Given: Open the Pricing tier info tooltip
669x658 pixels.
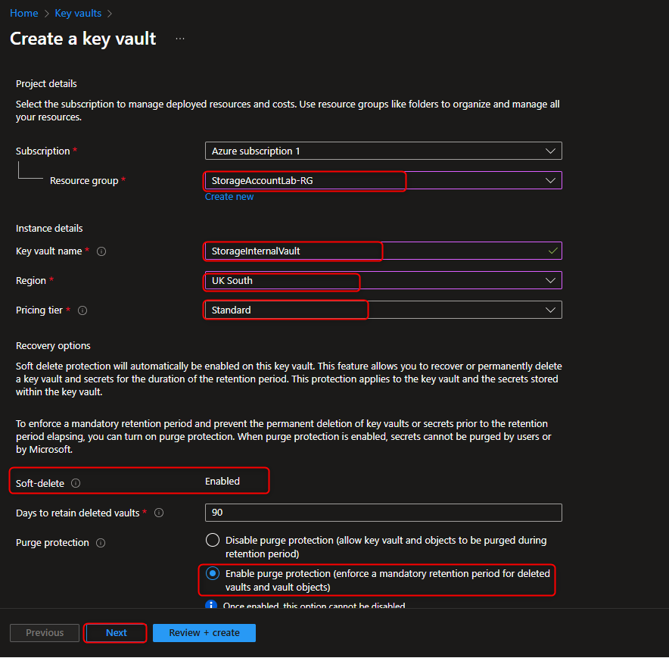Looking at the screenshot, I should coord(82,310).
